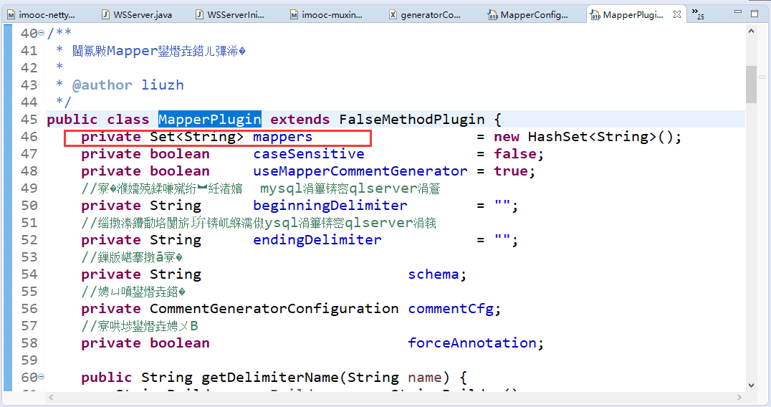Click the Java file icon on WSServerIni... tab

(199, 15)
